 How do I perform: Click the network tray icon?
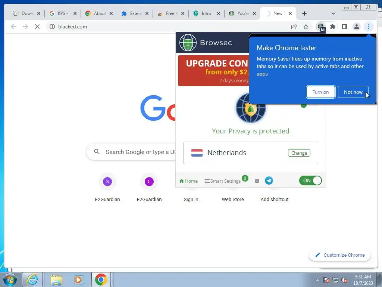[335, 280]
